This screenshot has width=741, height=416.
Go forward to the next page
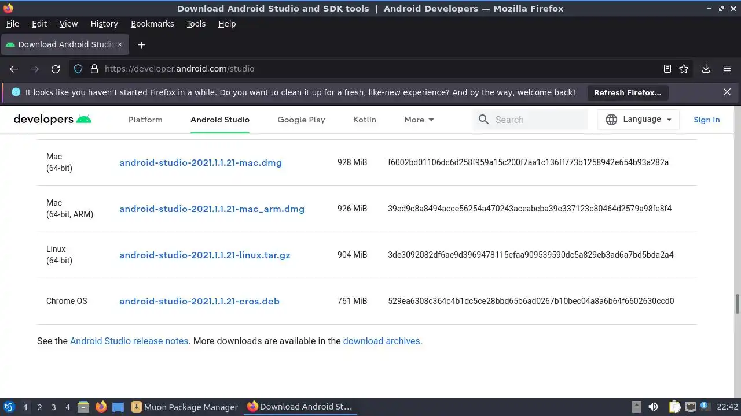[x=35, y=69]
